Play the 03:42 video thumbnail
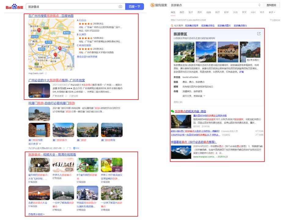 (87, 165)
